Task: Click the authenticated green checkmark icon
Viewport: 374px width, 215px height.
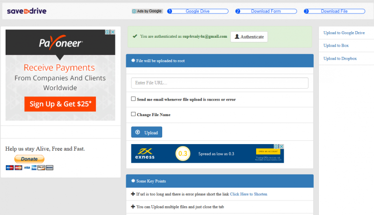Action: [135, 36]
